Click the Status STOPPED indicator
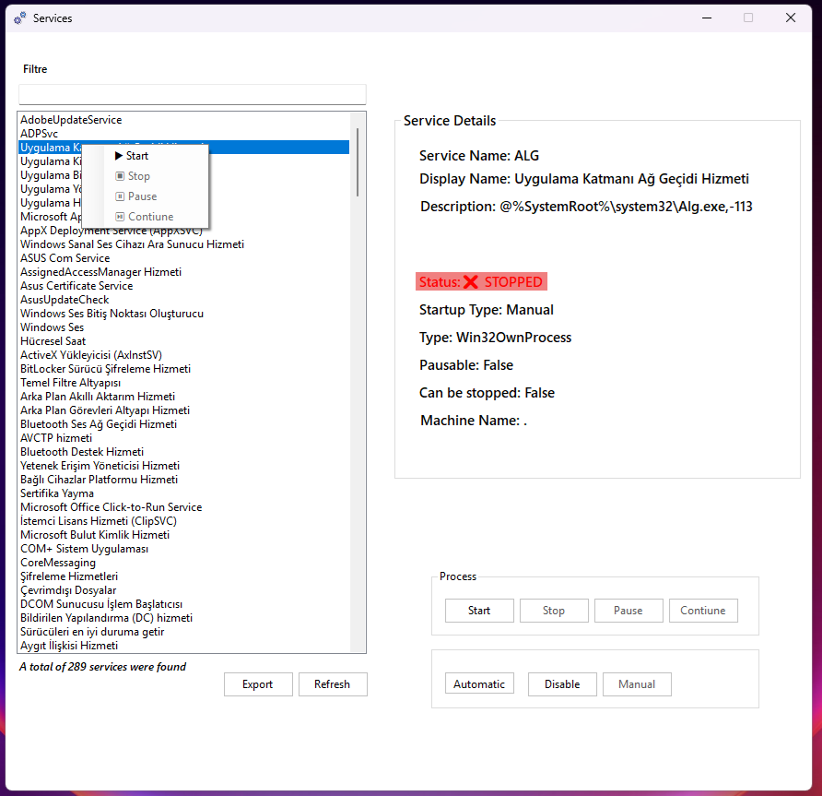 coord(481,281)
